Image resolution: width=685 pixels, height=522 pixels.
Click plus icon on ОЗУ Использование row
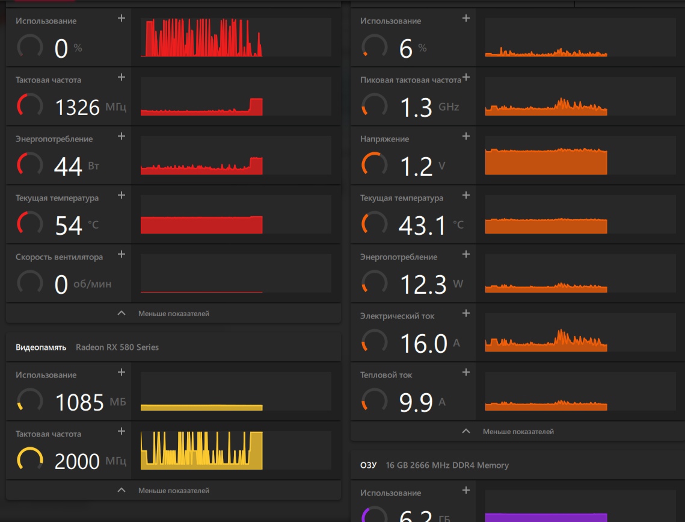coord(465,491)
